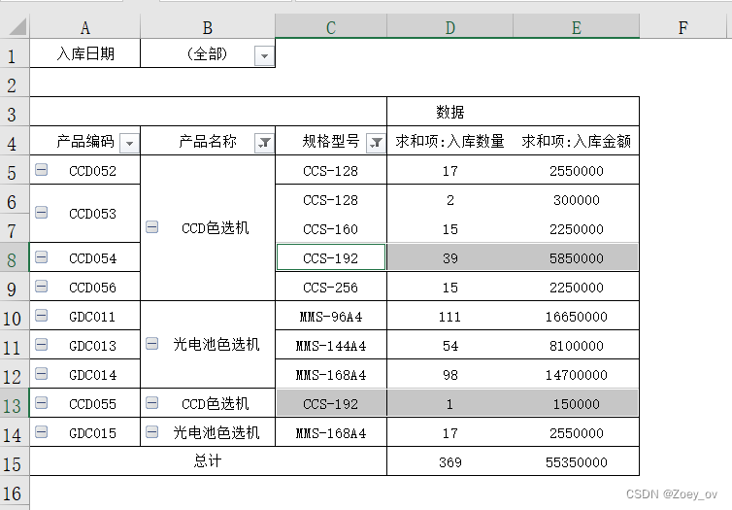Image resolution: width=732 pixels, height=510 pixels.
Task: Collapse the CCD052 row group
Action: click(x=41, y=170)
